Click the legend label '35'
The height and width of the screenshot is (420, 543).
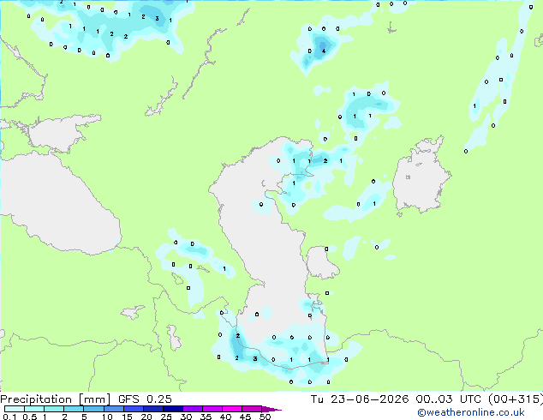point(206,417)
